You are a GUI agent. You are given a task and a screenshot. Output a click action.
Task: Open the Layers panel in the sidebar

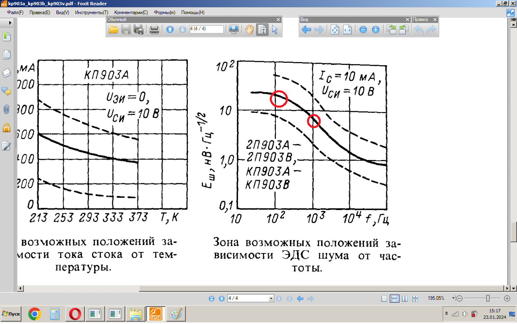pyautogui.click(x=6, y=73)
